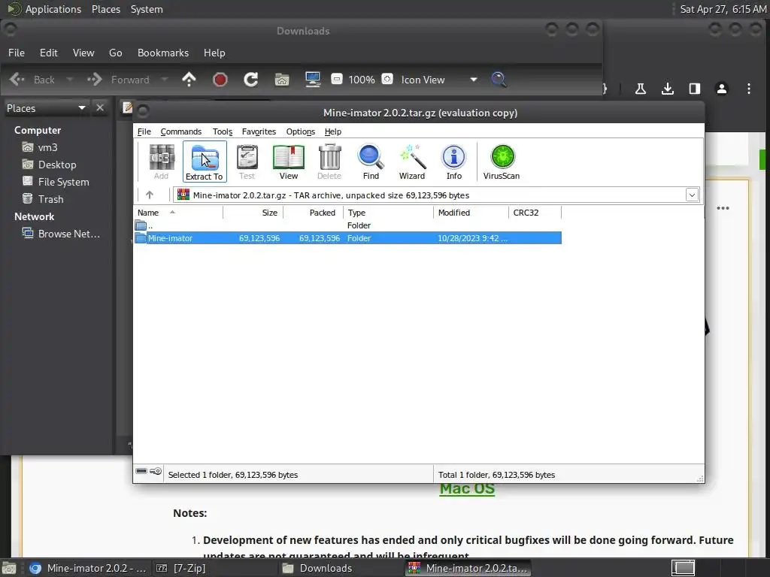Click the Add archive icon

(x=162, y=162)
